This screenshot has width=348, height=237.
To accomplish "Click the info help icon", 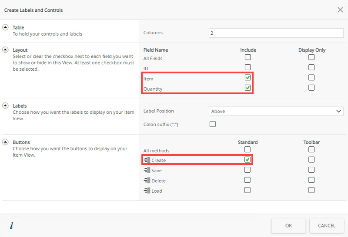I will [12, 225].
